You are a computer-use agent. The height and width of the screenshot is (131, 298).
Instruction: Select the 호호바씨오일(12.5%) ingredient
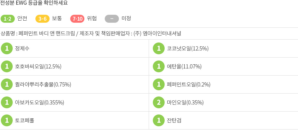click(x=38, y=67)
